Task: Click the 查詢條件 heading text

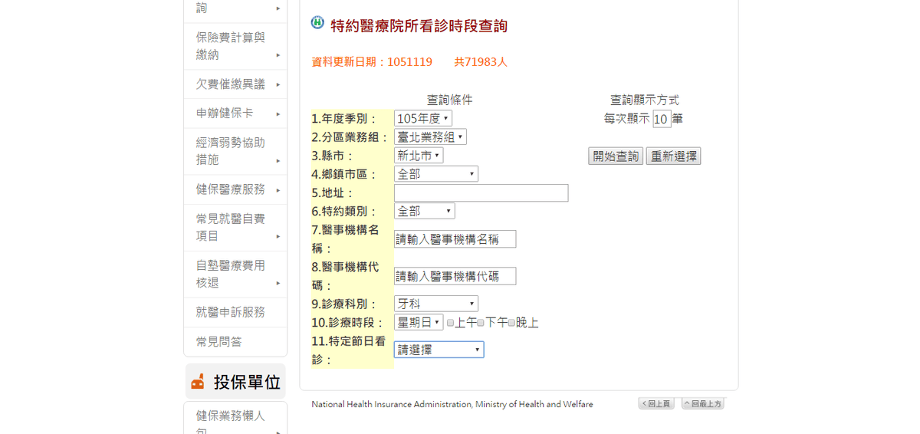Action: pyautogui.click(x=450, y=100)
